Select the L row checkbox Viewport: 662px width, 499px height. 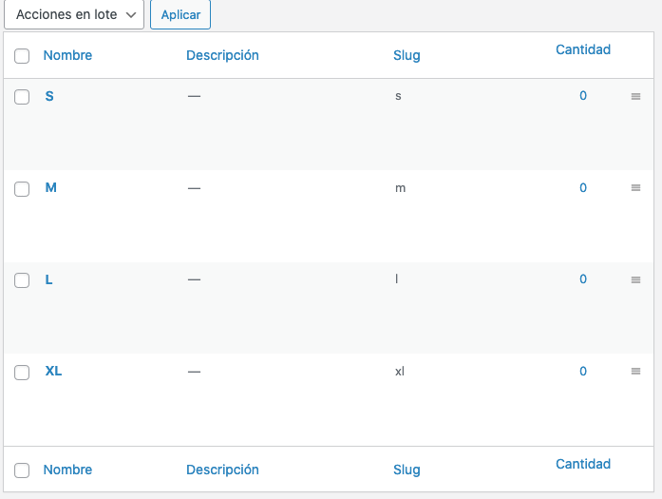point(22,280)
